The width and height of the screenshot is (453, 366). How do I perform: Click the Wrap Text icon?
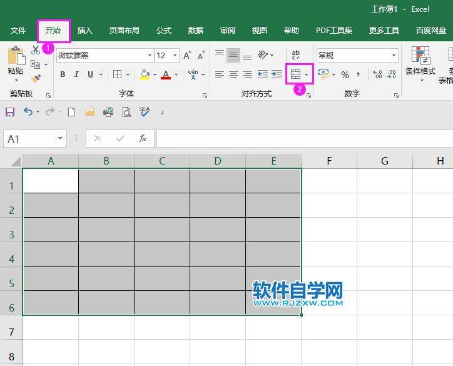click(x=295, y=55)
